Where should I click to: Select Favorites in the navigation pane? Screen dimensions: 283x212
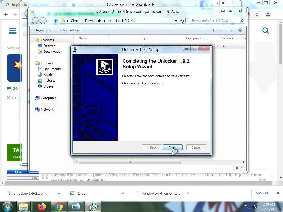pos(47,40)
